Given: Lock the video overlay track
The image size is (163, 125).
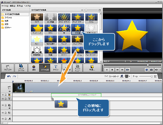Looking at the screenshot, I should click(x=6, y=105).
